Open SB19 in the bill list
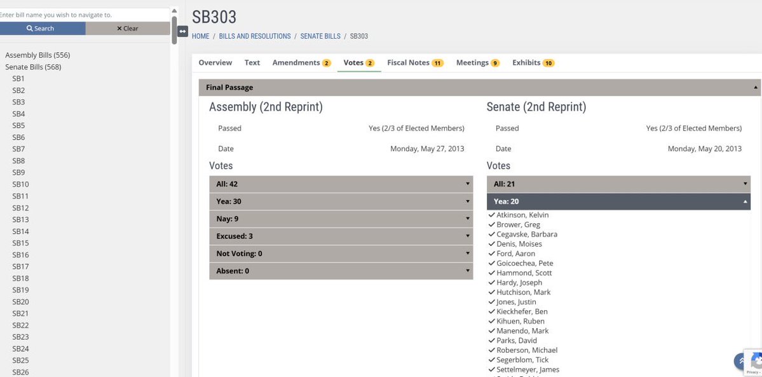This screenshot has height=377, width=762. (20, 290)
